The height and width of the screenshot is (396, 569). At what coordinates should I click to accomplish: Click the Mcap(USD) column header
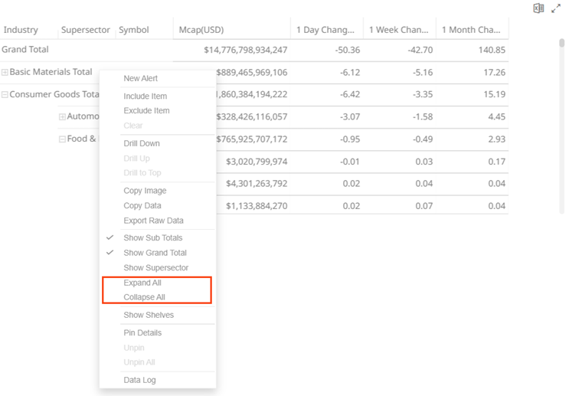click(x=201, y=30)
